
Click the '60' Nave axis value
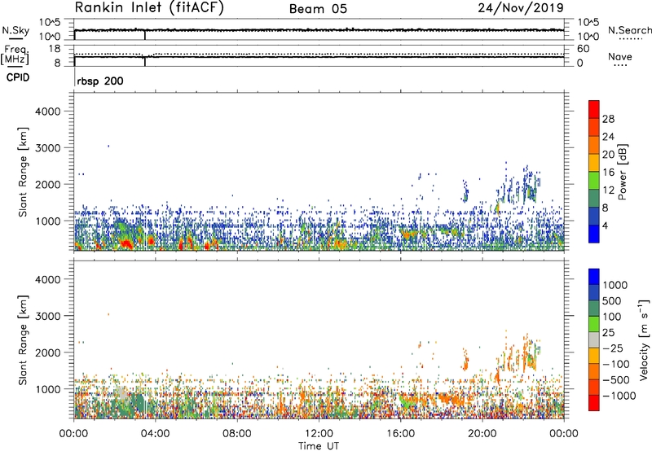pyautogui.click(x=583, y=49)
